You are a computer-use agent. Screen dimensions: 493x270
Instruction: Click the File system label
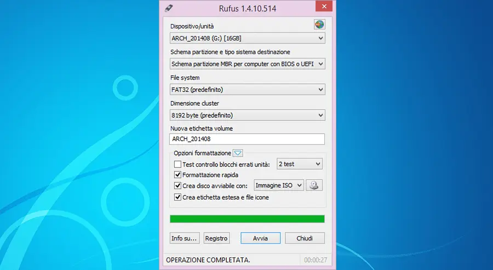pos(185,78)
